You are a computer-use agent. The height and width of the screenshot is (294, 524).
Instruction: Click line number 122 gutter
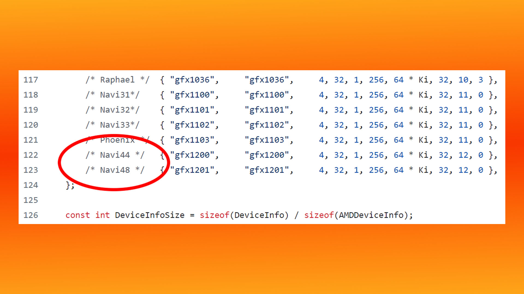point(31,155)
